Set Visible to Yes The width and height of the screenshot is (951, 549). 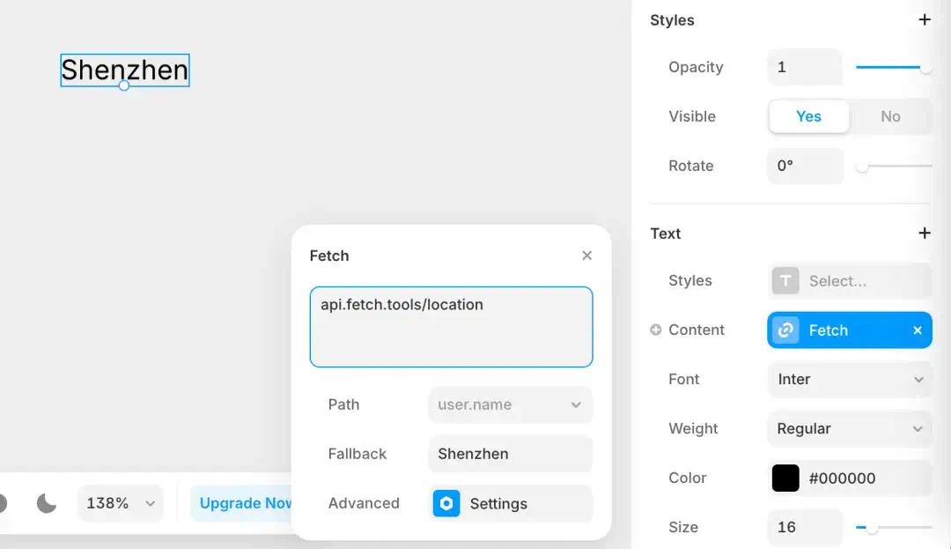click(x=808, y=116)
